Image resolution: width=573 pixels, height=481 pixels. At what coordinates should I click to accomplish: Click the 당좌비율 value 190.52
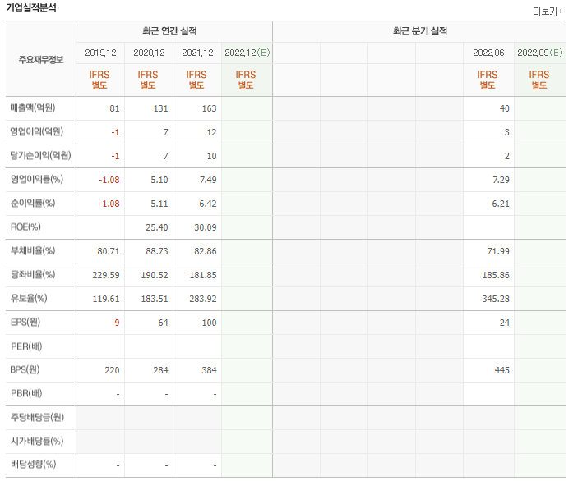point(155,275)
